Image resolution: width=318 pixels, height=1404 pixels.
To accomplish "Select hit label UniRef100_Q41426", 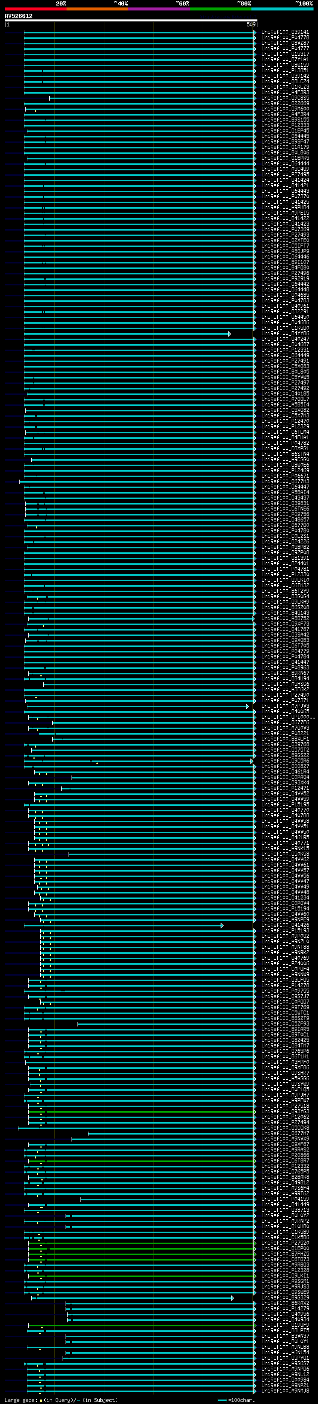I will [285, 925].
